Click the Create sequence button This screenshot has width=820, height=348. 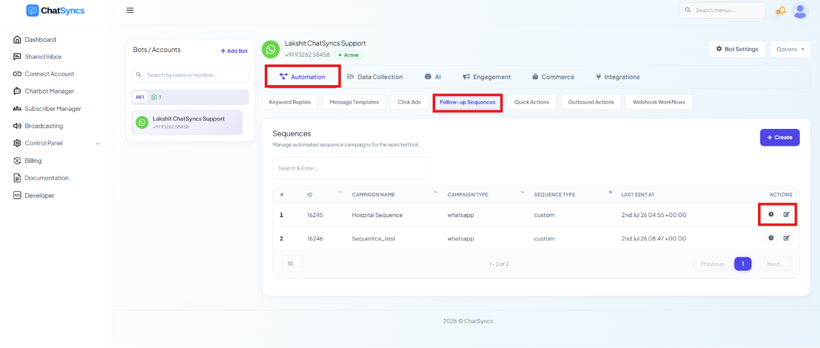click(779, 137)
